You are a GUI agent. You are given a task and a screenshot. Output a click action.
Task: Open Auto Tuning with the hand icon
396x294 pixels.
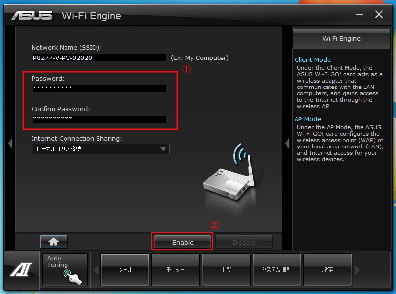click(x=65, y=270)
